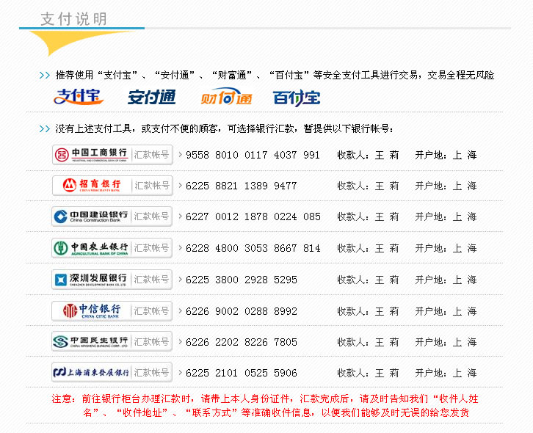Click 汇款帐号 label beside 中国工商银行
This screenshot has height=433, width=533.
[x=151, y=155]
